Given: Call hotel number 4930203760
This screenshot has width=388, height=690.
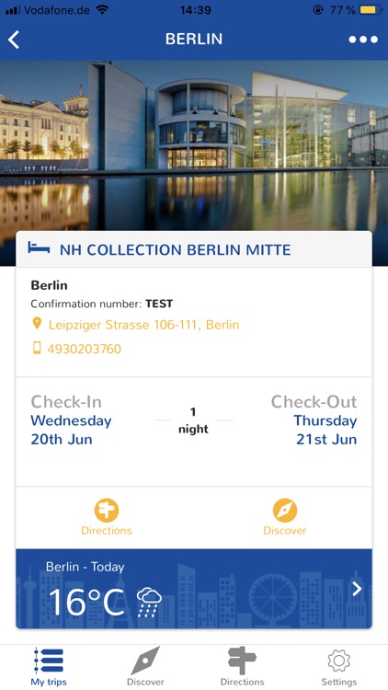Looking at the screenshot, I should (84, 349).
